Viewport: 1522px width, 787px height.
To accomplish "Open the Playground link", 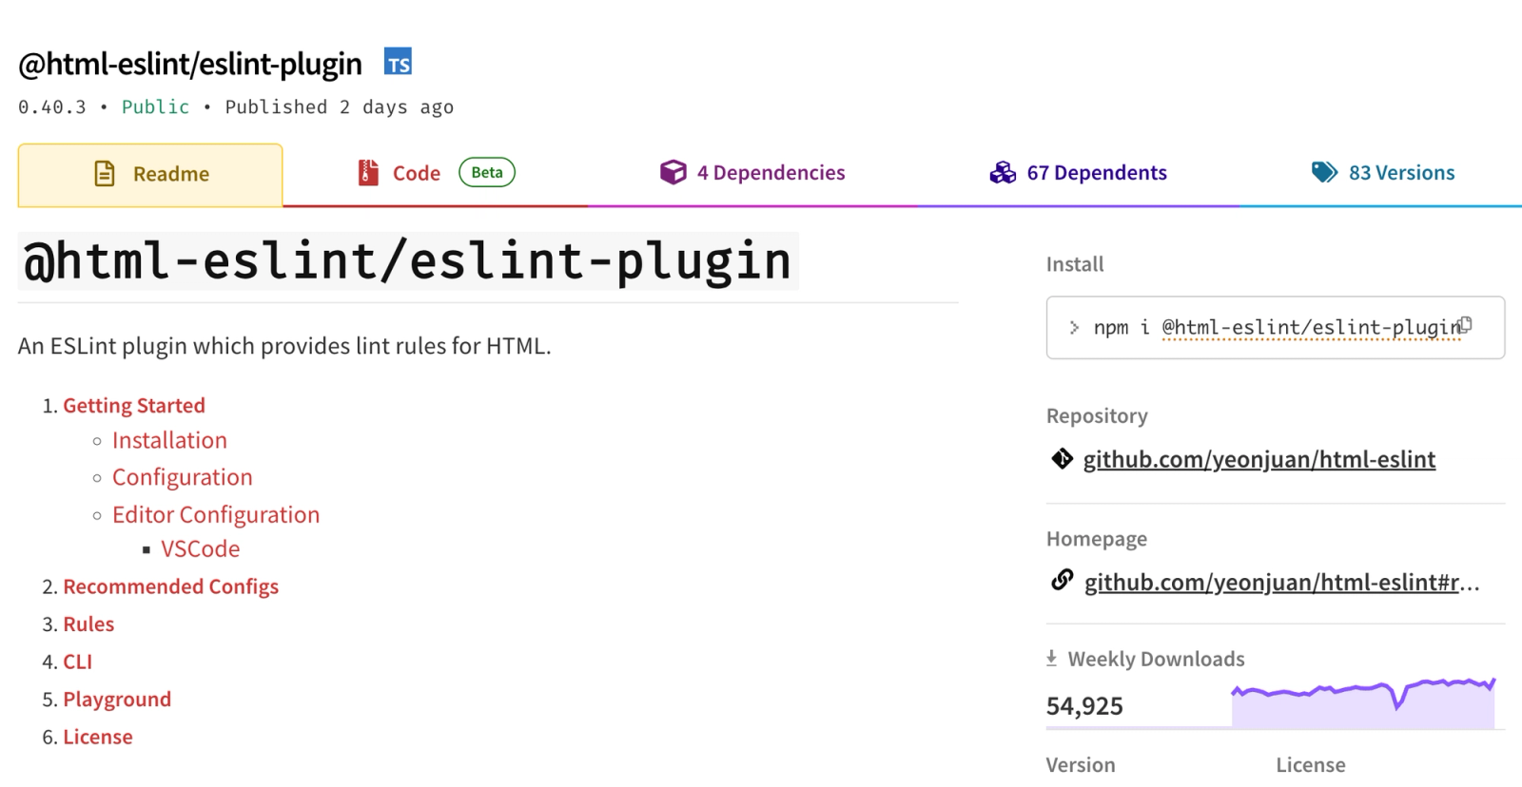I will point(117,700).
